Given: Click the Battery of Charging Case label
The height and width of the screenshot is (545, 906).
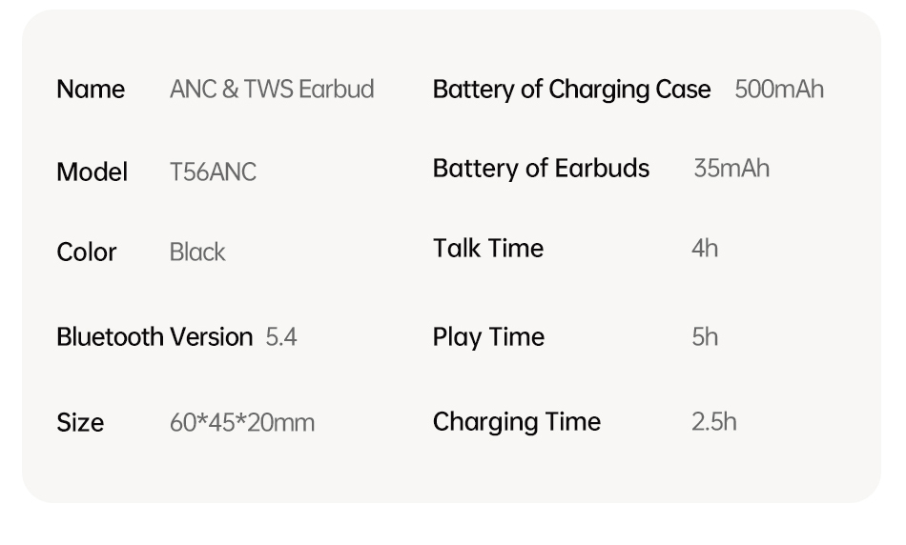Looking at the screenshot, I should click(571, 90).
